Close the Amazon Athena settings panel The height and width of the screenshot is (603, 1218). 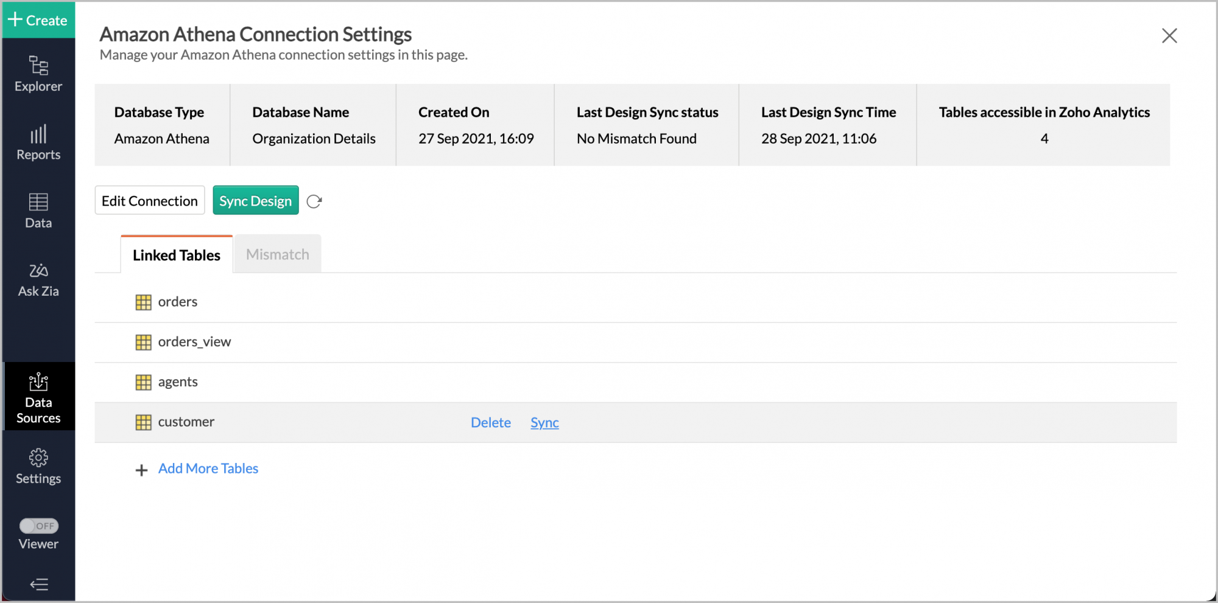point(1169,35)
